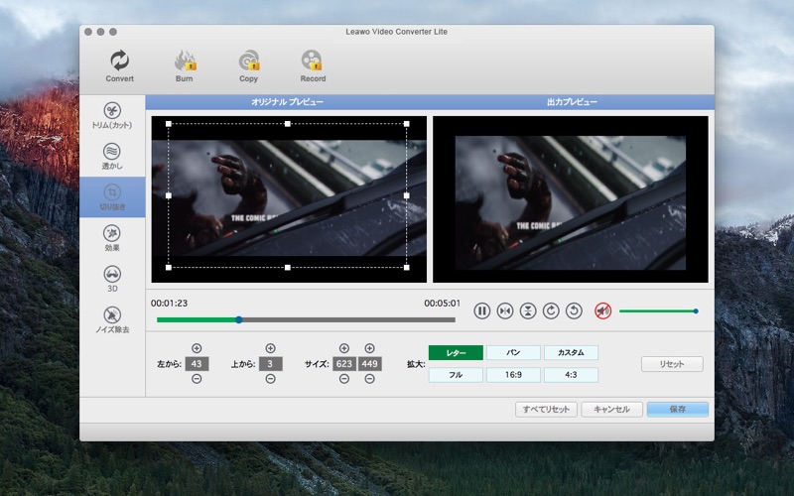
Task: Rotate the video counterclockwise
Action: point(574,310)
